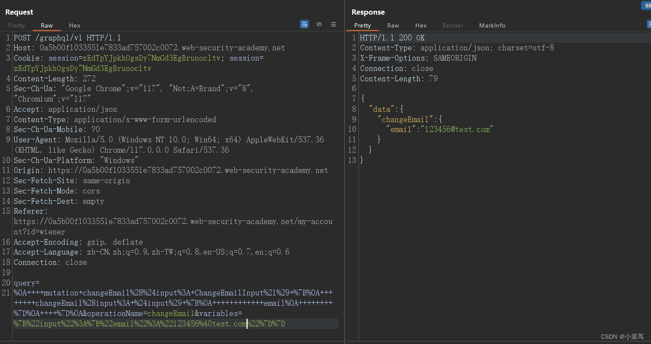Viewport: 651px width, 344px height.
Task: Open the Hex tab in Request panel
Action: [x=75, y=25]
